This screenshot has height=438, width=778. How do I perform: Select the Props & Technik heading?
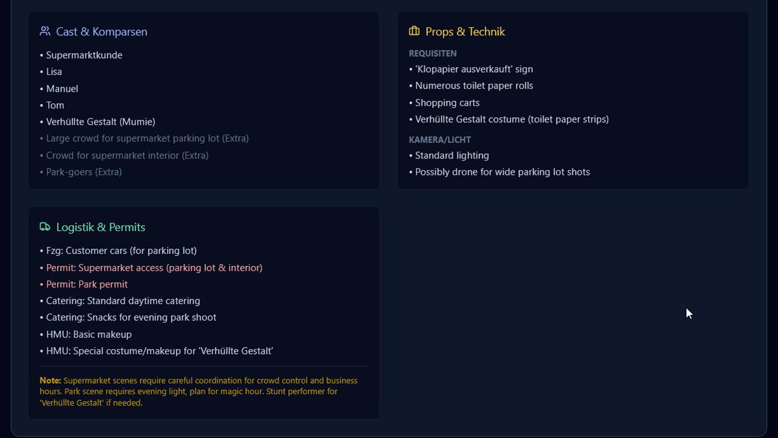pos(465,32)
